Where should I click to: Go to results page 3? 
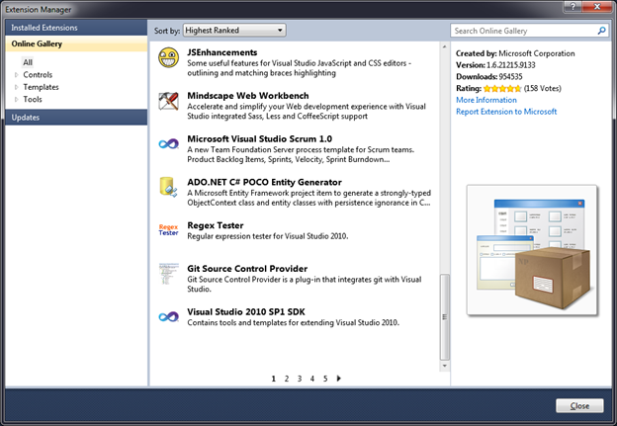pyautogui.click(x=300, y=379)
